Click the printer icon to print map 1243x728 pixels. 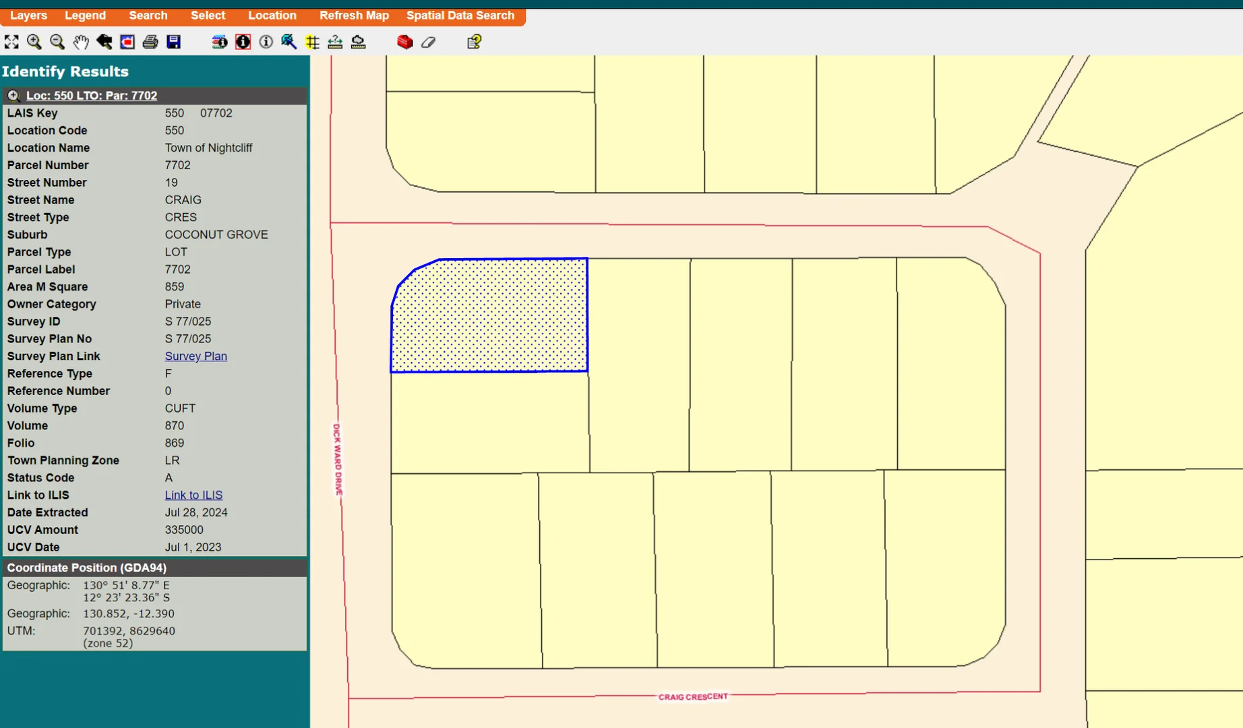(150, 42)
